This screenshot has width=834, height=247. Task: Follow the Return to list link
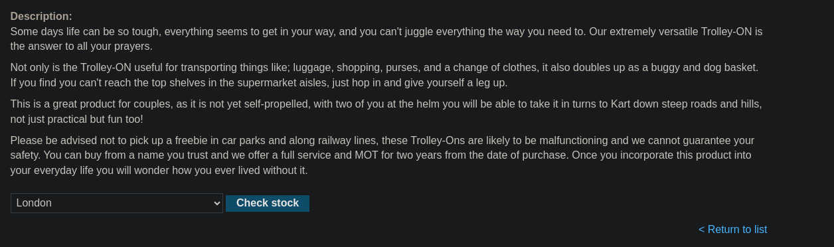click(732, 229)
